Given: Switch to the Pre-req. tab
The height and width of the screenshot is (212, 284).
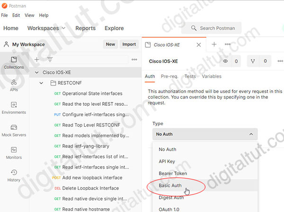Looking at the screenshot, I should pyautogui.click(x=169, y=76).
